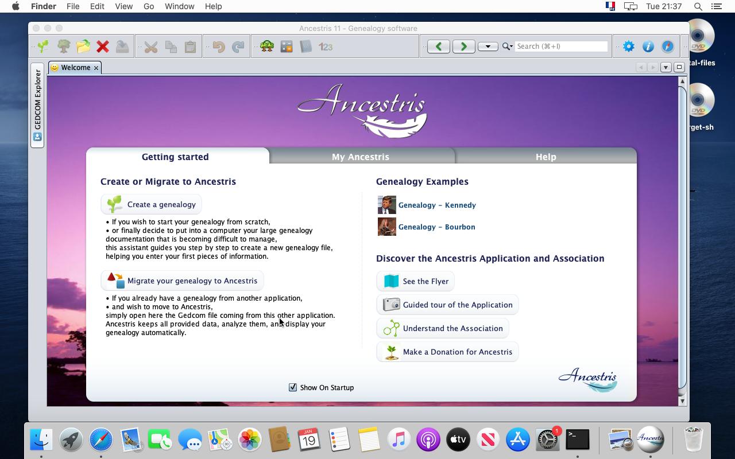This screenshot has height=459, width=735.
Task: Click the scrollbar down arrow of Welcome page
Action: tap(682, 401)
